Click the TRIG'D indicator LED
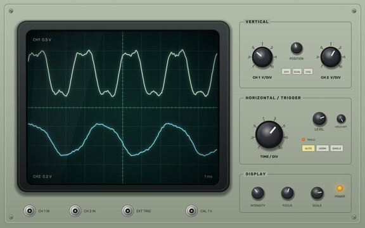Viewport: 365px width, 228px height. pos(304,139)
